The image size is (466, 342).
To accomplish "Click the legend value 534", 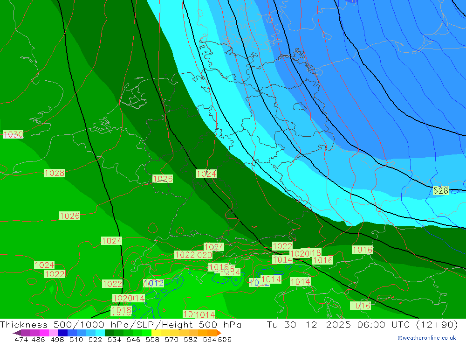I will tap(115, 339).
